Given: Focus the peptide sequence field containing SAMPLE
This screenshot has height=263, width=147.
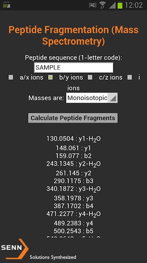Looking at the screenshot, I should pyautogui.click(x=73, y=67).
